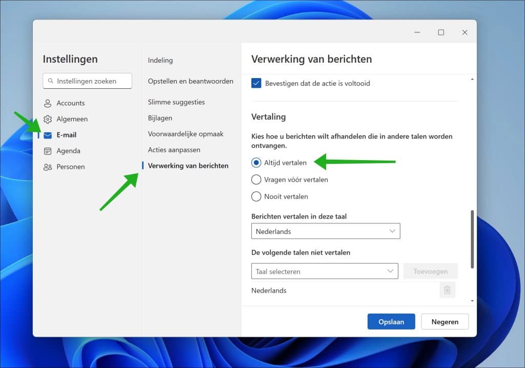Maximize the settings window

(x=441, y=32)
